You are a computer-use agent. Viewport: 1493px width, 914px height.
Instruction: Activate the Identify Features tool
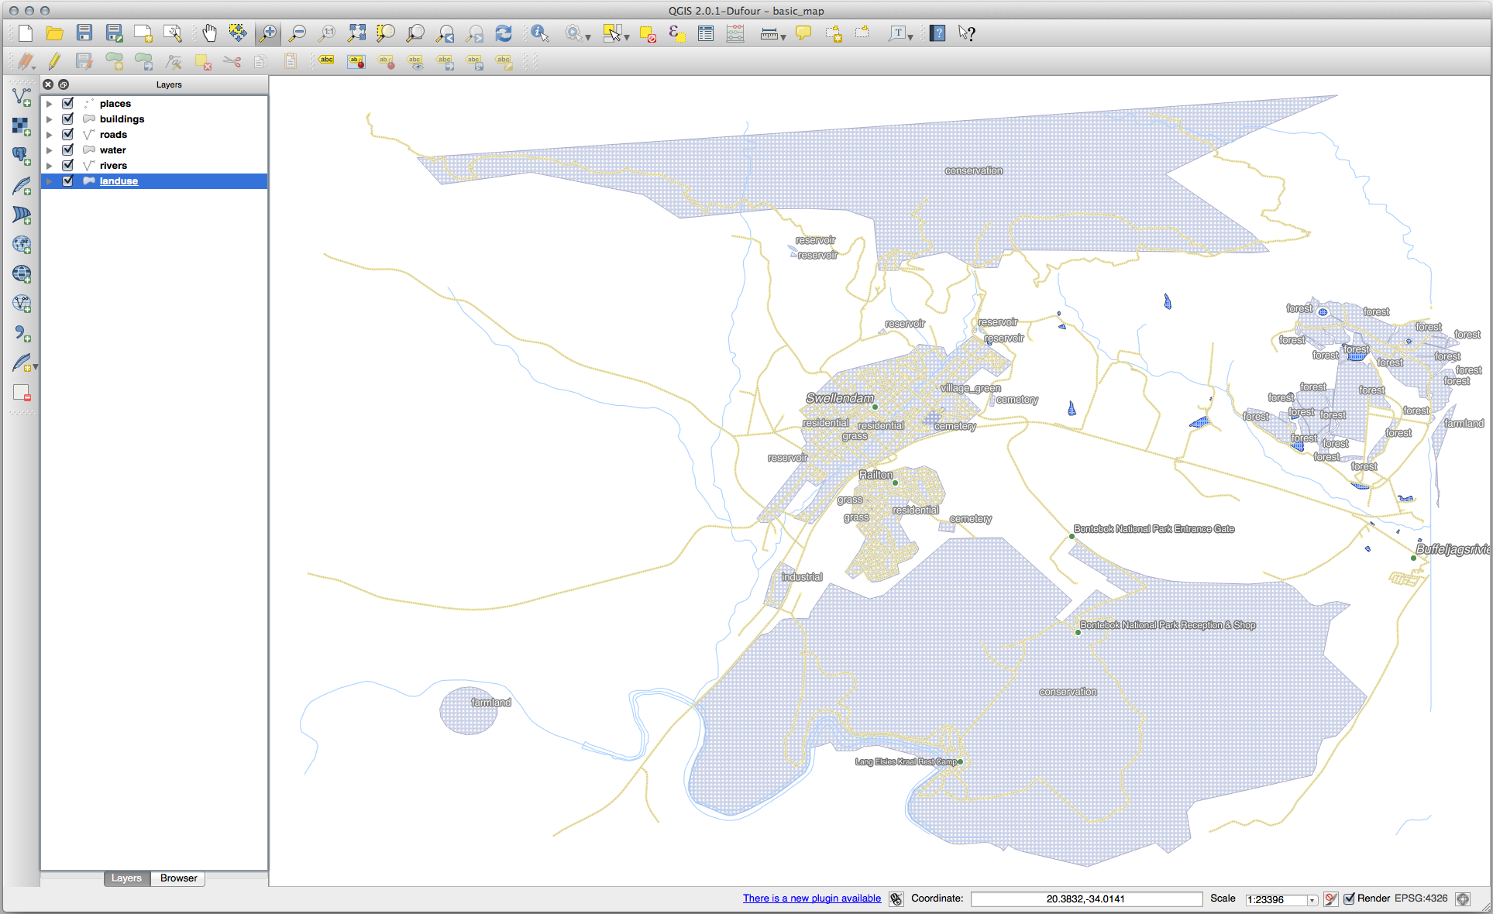(x=539, y=33)
